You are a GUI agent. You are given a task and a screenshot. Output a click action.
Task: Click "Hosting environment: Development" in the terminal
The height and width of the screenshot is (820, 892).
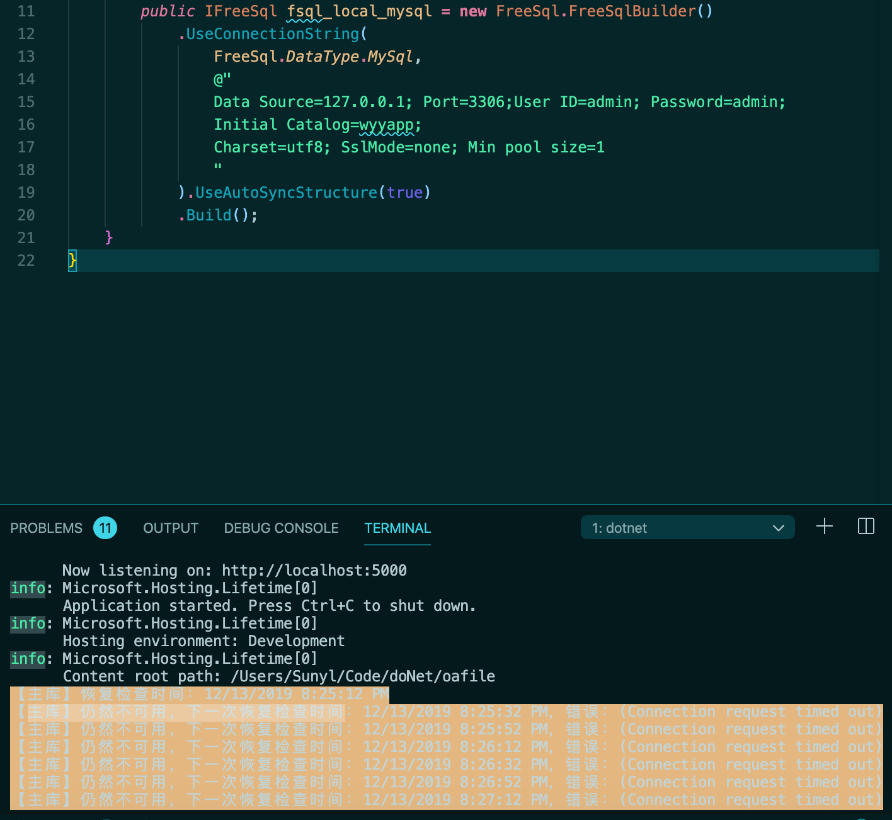click(204, 641)
